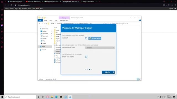Select the ui folder

56,43
